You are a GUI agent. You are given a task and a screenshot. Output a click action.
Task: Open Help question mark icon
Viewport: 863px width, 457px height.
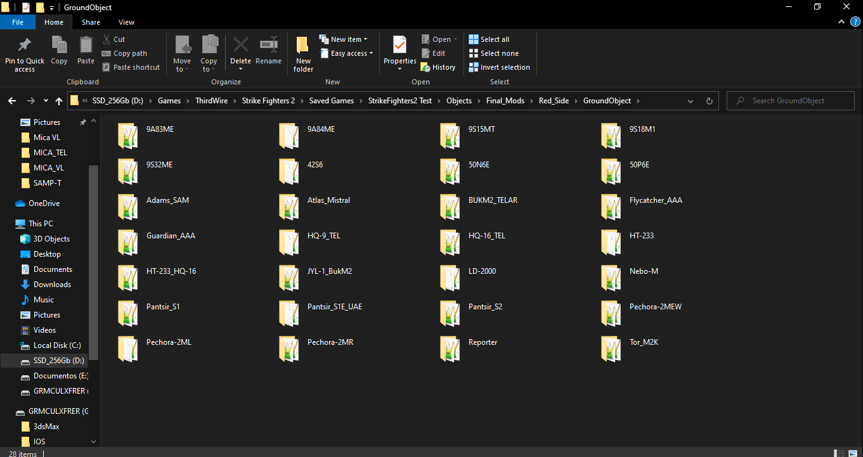855,22
